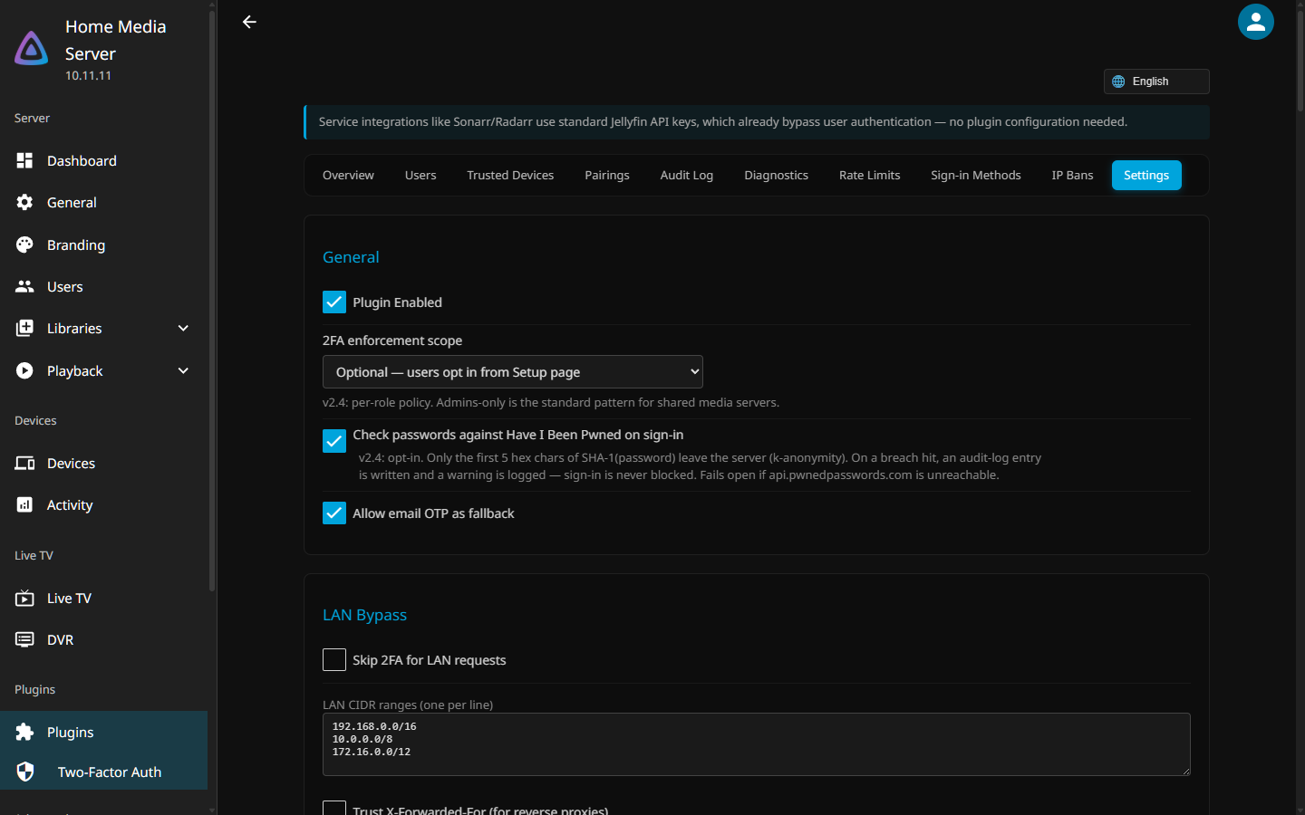Toggle Allow email OTP as fallback
1305x815 pixels.
click(334, 513)
